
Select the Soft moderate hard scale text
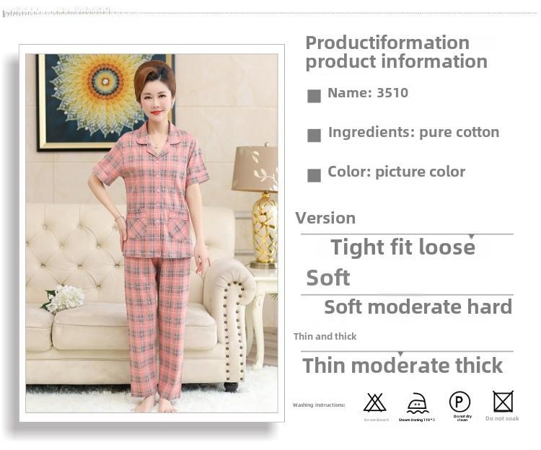click(x=418, y=307)
